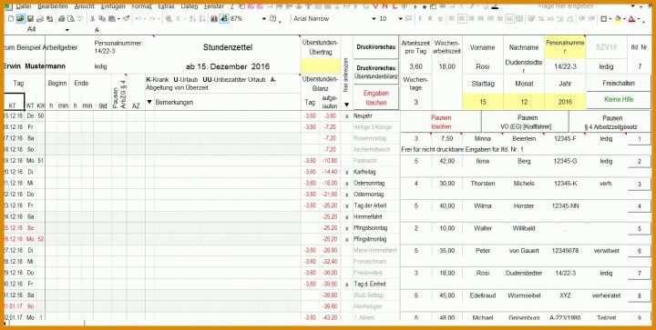Click the Font Color red A
656x330 pixels.
click(631, 19)
